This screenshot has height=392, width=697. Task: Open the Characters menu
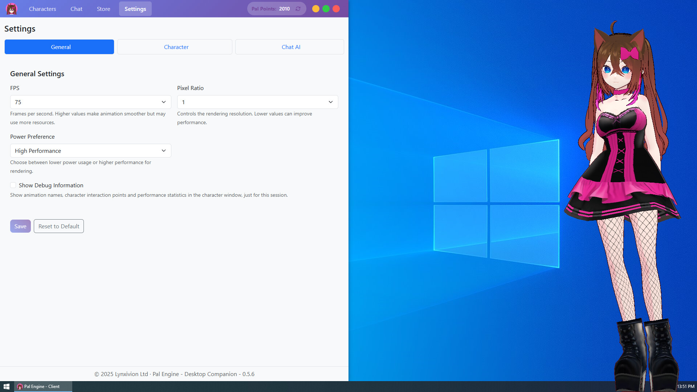pyautogui.click(x=42, y=9)
